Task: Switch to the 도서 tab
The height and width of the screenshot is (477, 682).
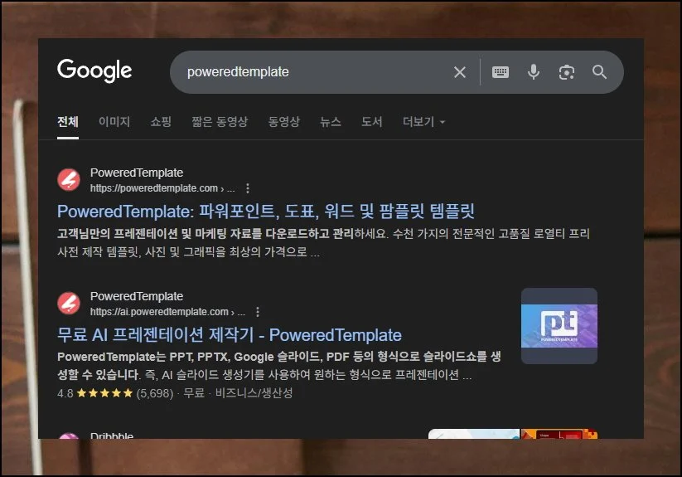Action: pyautogui.click(x=372, y=122)
